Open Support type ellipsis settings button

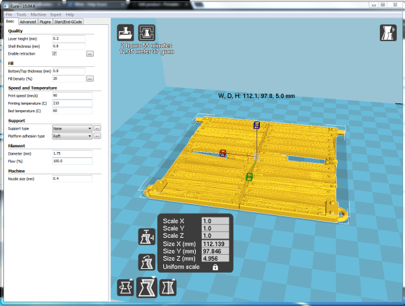coord(97,128)
